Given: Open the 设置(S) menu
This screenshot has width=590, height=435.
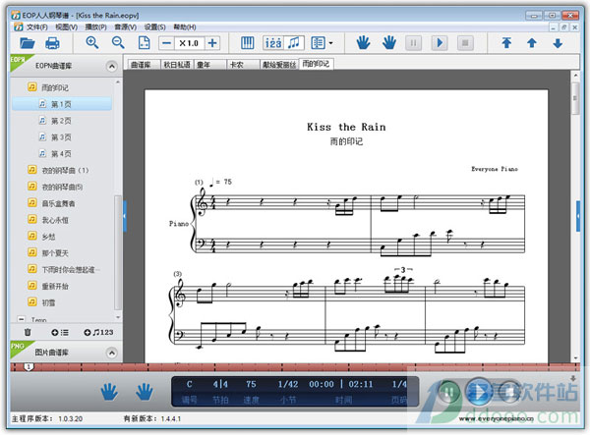Looking at the screenshot, I should 154,27.
